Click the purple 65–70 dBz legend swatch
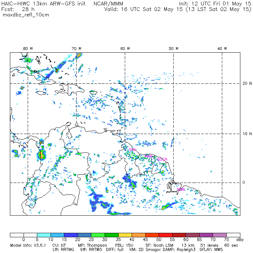Viewport: 253px width, 253px height. [206, 235]
